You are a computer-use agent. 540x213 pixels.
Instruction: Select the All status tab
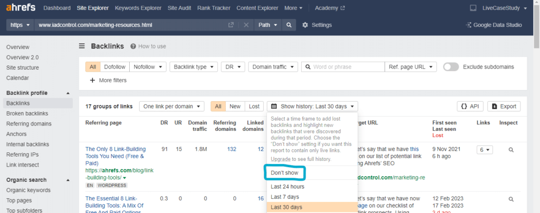pos(218,106)
